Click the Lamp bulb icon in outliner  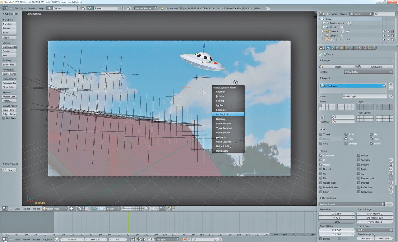tap(327, 35)
